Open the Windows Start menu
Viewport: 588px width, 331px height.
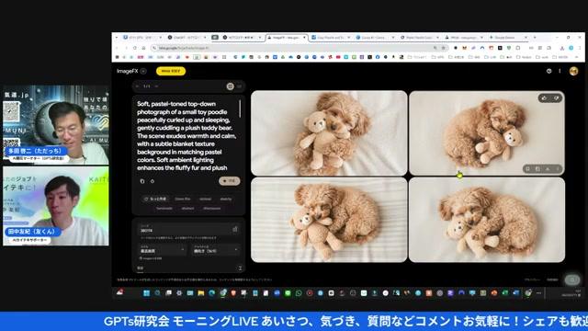click(x=147, y=293)
